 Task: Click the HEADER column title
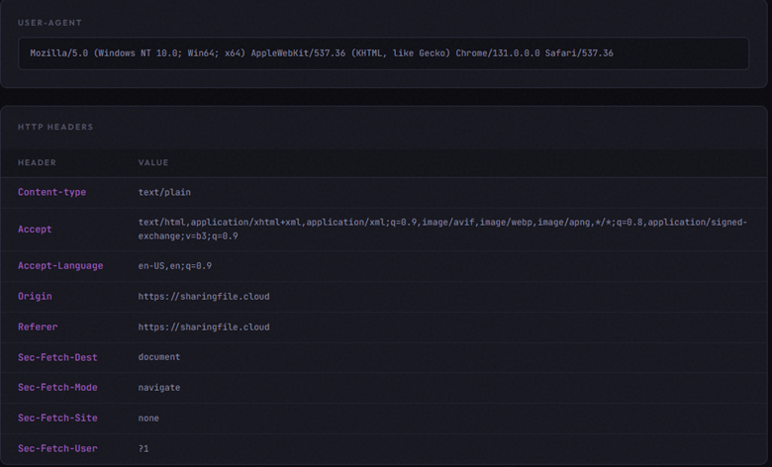(37, 162)
